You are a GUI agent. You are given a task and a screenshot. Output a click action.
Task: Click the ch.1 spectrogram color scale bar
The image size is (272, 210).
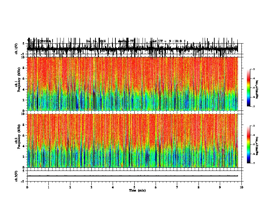point(249,88)
